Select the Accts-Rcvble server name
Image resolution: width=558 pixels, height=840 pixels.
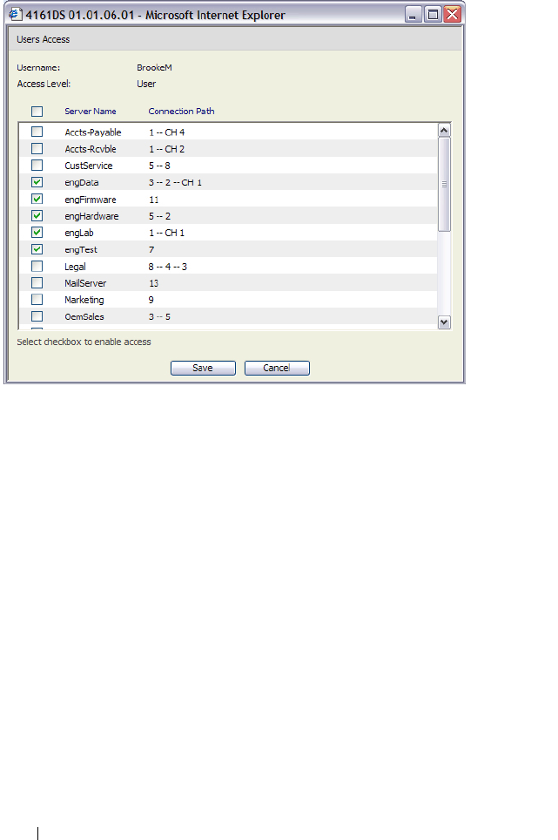tap(91, 149)
